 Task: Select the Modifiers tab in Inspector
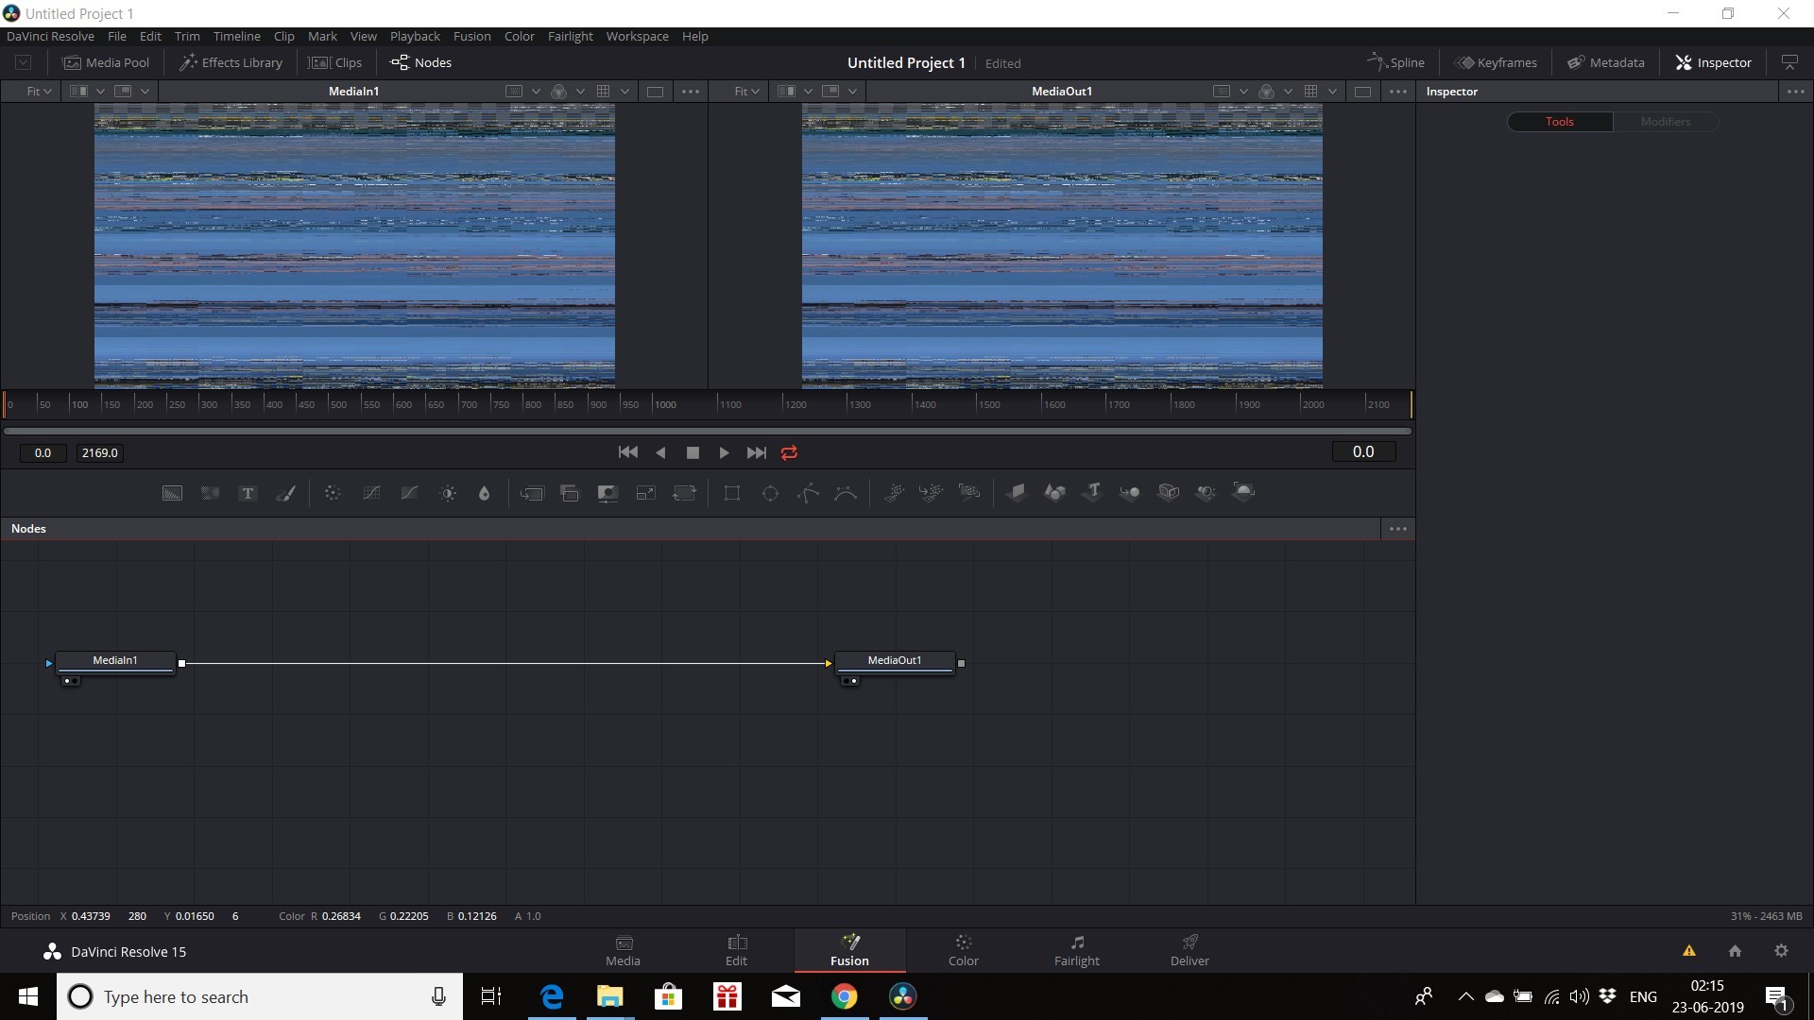tap(1665, 122)
